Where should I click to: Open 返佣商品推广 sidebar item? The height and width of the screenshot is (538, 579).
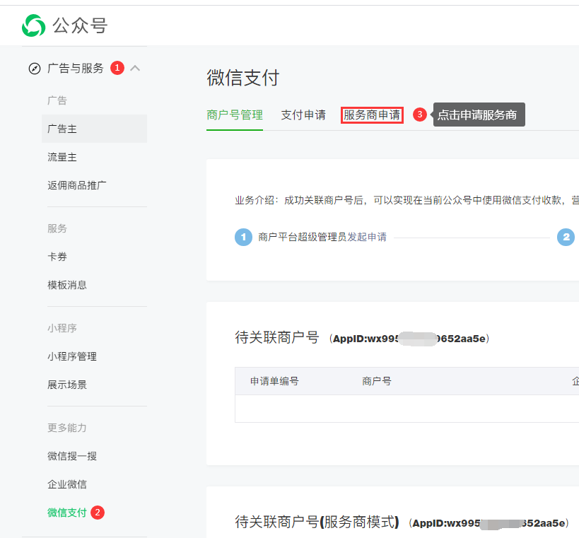[77, 185]
